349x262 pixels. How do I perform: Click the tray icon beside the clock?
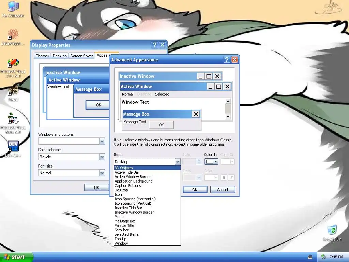click(x=324, y=257)
